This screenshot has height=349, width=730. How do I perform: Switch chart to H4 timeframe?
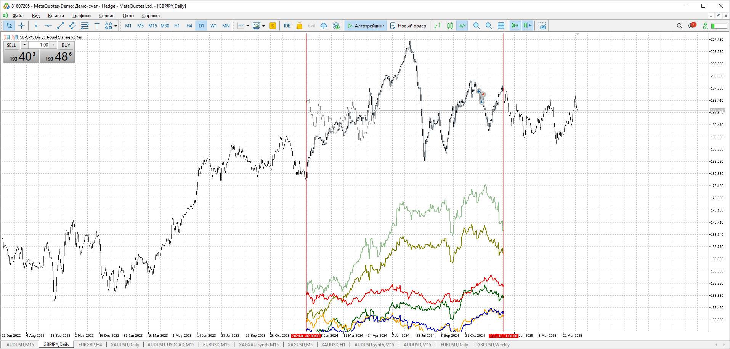pyautogui.click(x=189, y=26)
